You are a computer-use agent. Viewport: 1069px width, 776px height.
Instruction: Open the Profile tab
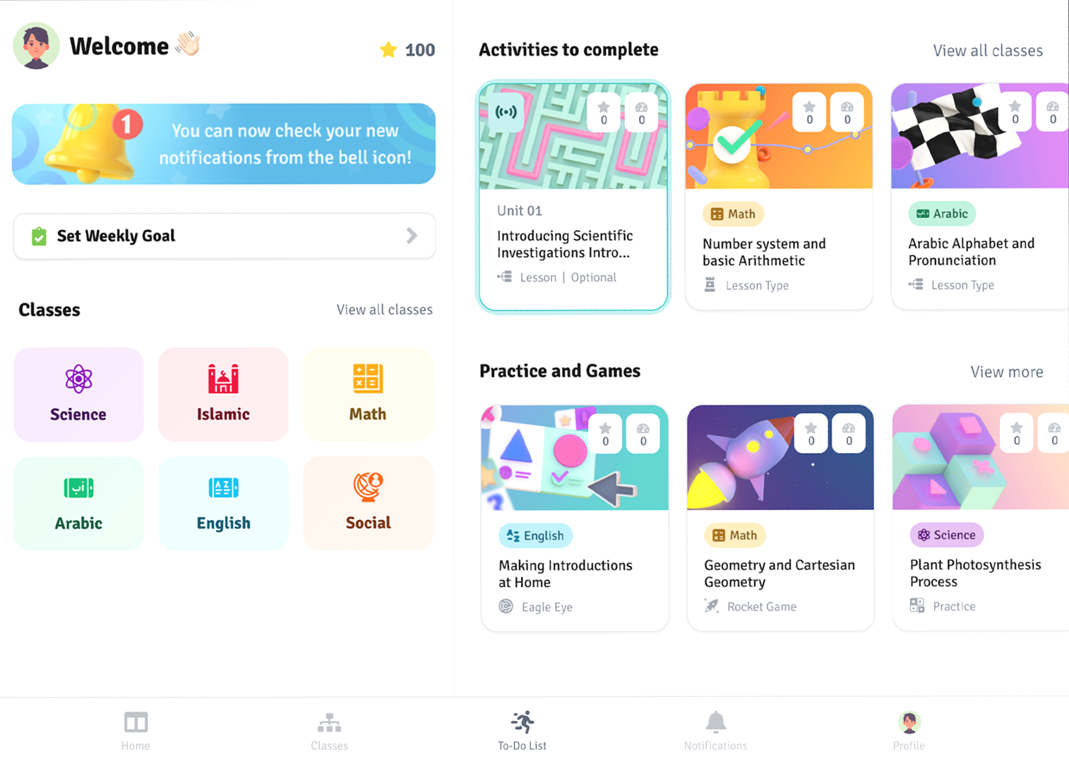[909, 731]
